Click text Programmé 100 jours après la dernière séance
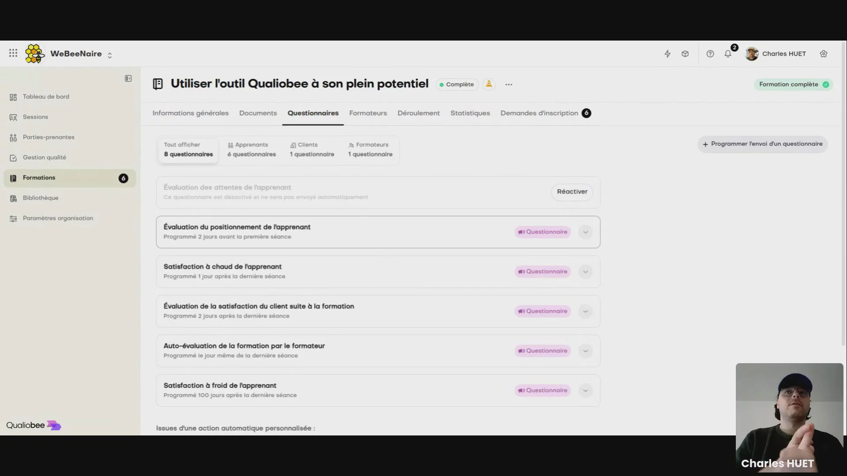This screenshot has width=847, height=476. point(230,396)
